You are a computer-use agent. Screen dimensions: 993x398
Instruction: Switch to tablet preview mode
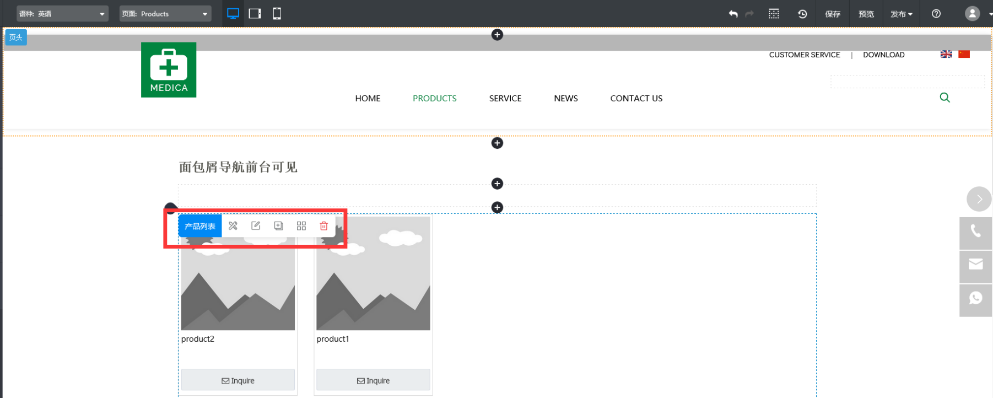255,14
